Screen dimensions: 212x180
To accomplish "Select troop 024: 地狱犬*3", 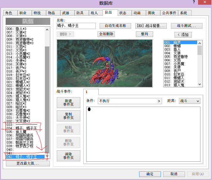I will (25, 93).
